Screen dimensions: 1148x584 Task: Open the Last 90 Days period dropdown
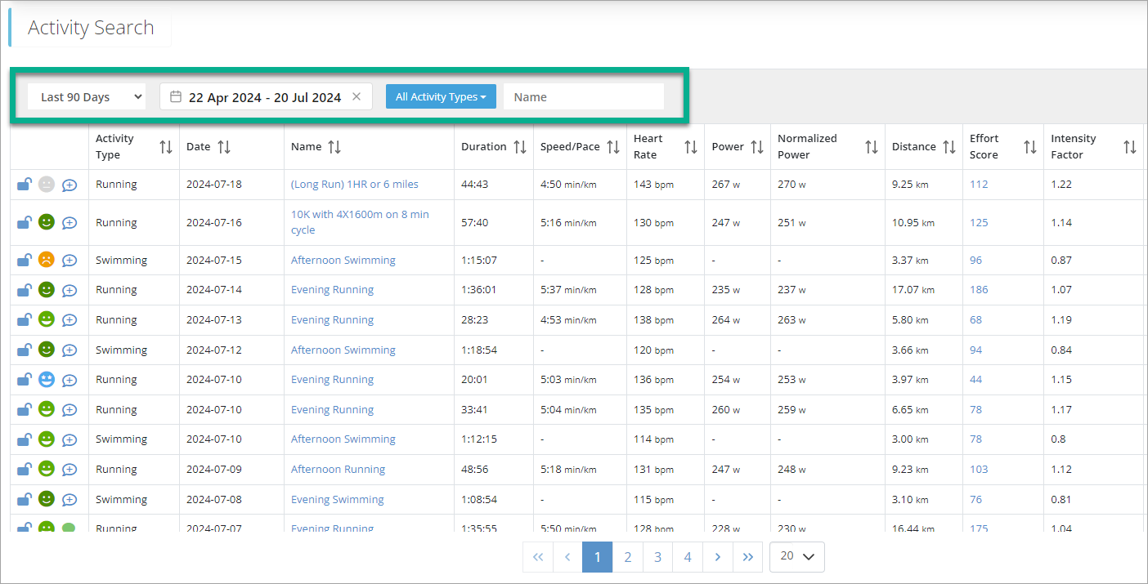tap(87, 96)
